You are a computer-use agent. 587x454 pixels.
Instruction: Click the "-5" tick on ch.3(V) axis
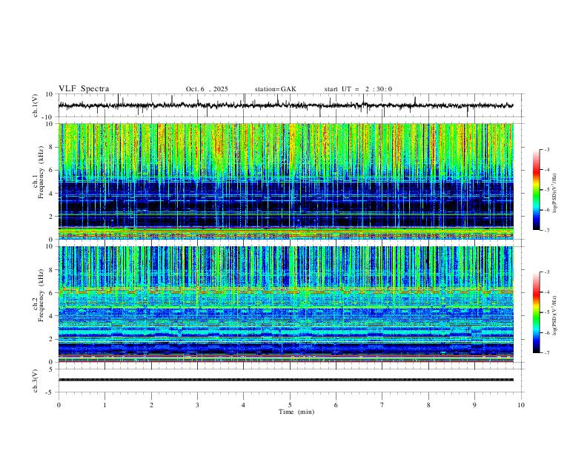click(50, 392)
